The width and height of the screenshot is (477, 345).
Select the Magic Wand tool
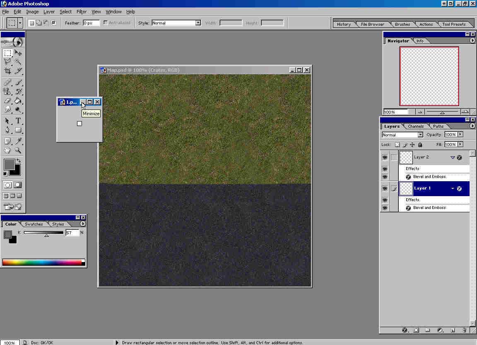18,62
